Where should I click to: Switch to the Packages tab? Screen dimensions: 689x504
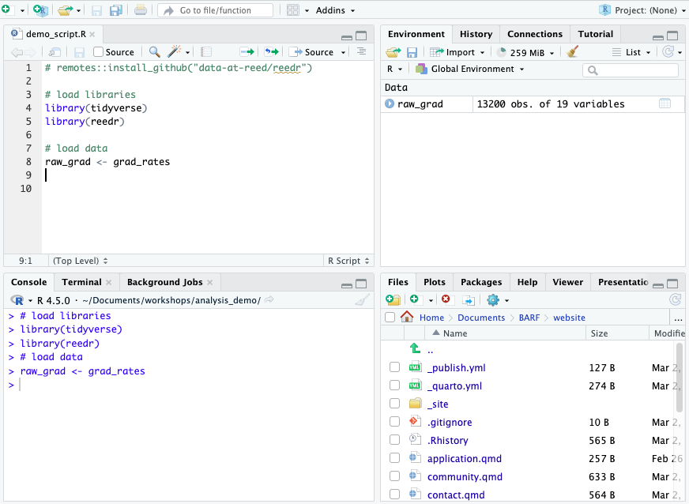[480, 282]
